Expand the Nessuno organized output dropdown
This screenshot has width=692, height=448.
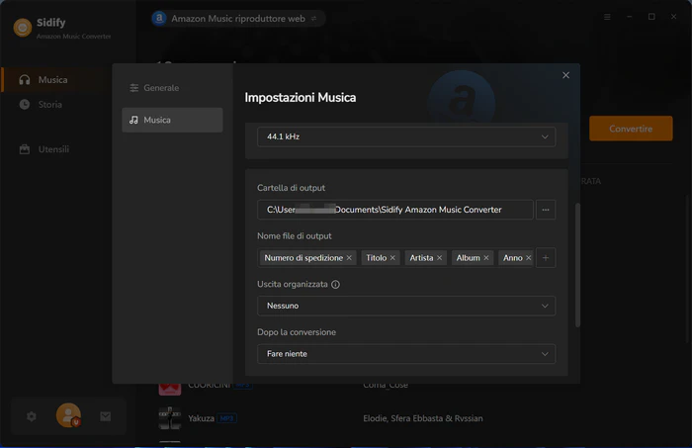(406, 306)
